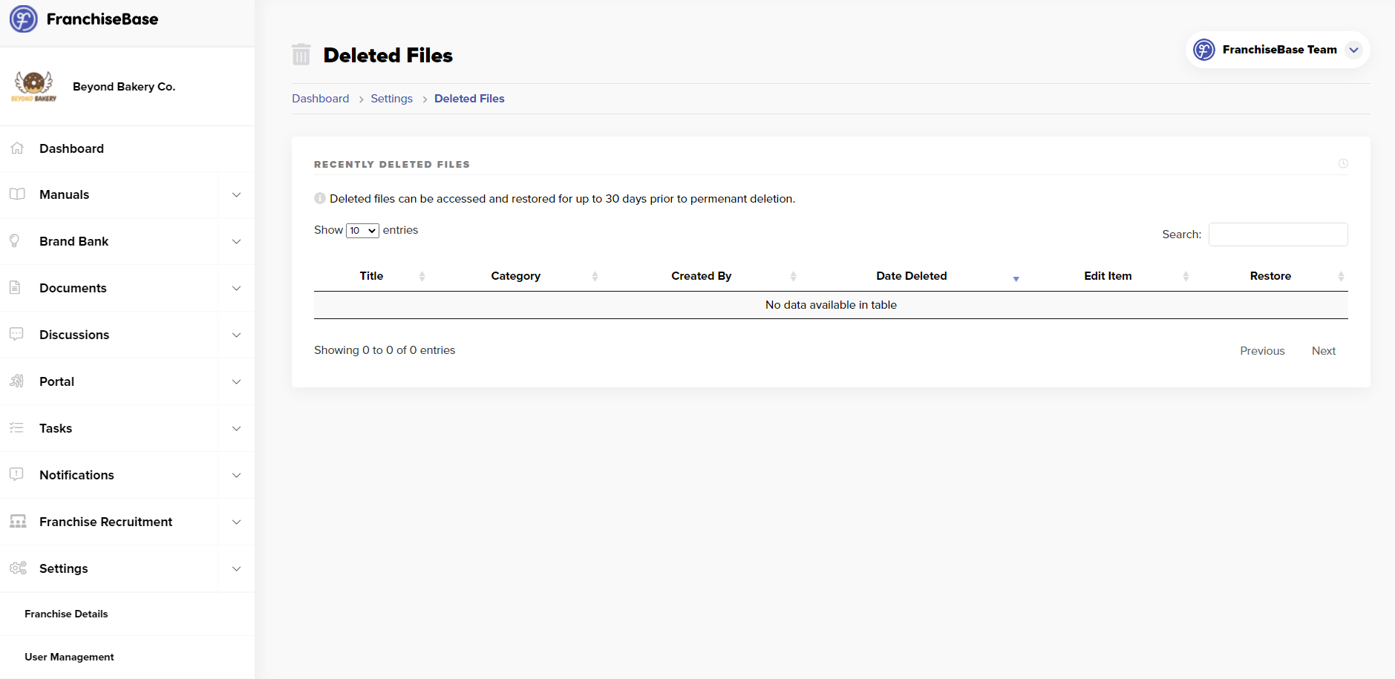
Task: Open User Management submenu item
Action: (69, 657)
